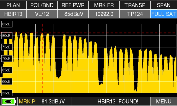Select the POL/BND header tab

pos(42,5)
